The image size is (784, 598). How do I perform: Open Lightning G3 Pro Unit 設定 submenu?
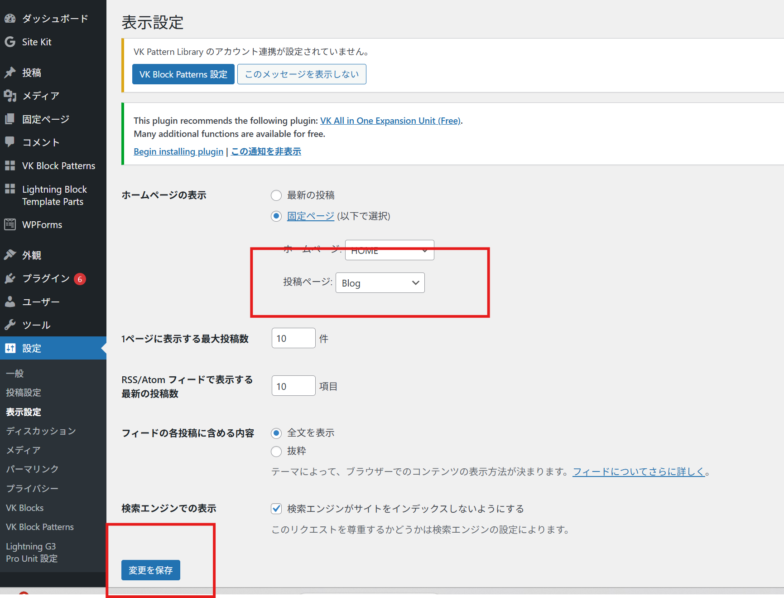(x=32, y=552)
